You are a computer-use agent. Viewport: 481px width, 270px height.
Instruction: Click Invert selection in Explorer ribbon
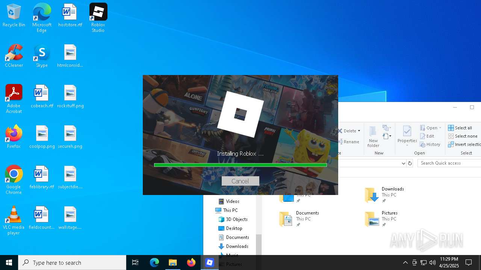pos(464,144)
